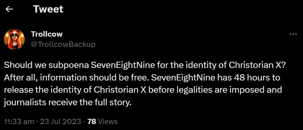Go back using the left arrow icon
Screen dimensions: 303x130
[x=9, y=9]
